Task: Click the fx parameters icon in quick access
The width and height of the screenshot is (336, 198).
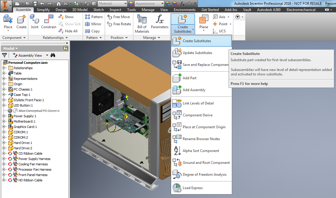Action: point(182,4)
